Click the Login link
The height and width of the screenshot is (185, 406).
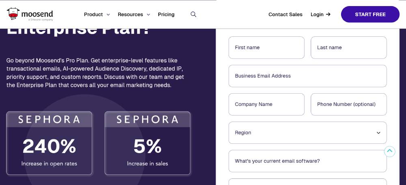click(x=317, y=15)
